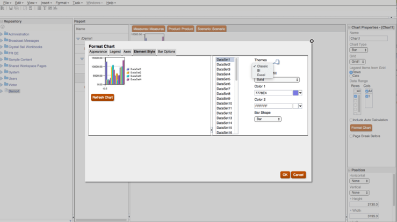Select the Cols legend radio button
This screenshot has width=397, height=222.
coord(351,76)
